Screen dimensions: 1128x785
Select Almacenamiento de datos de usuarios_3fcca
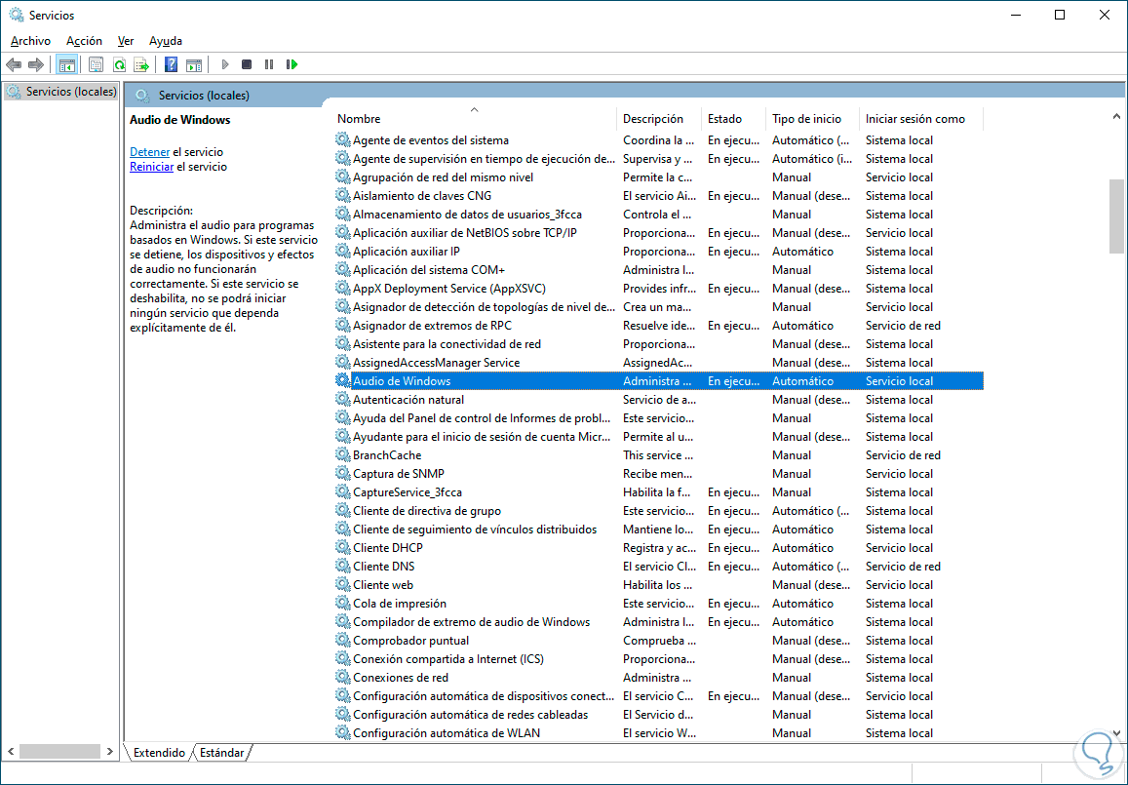pyautogui.click(x=658, y=215)
